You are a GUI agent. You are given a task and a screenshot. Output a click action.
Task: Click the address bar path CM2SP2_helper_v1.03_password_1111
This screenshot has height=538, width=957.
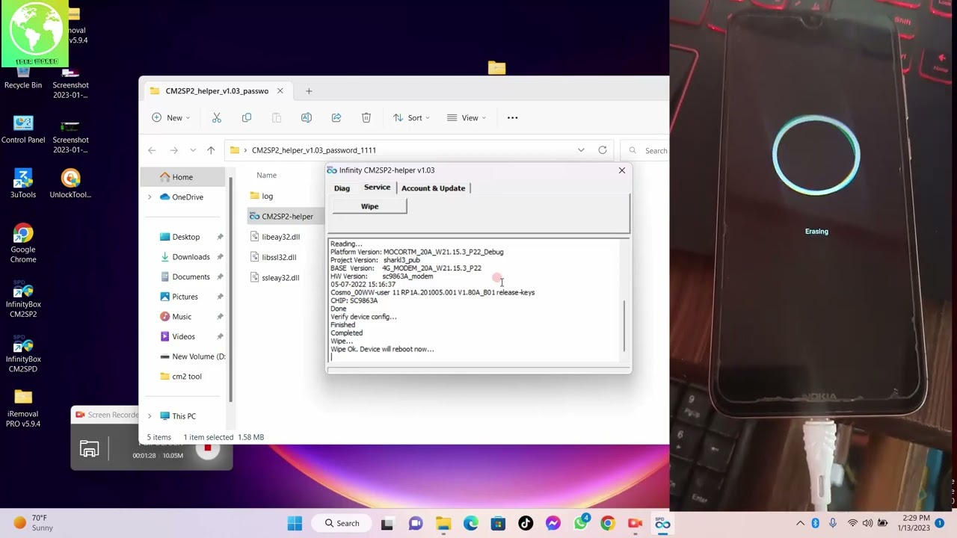(x=314, y=150)
